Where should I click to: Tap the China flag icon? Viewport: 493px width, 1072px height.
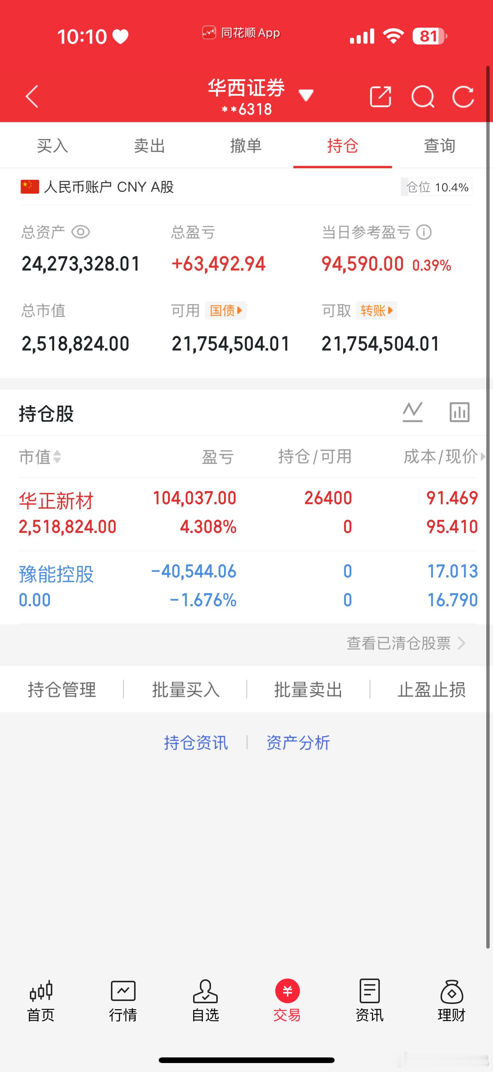coord(30,187)
